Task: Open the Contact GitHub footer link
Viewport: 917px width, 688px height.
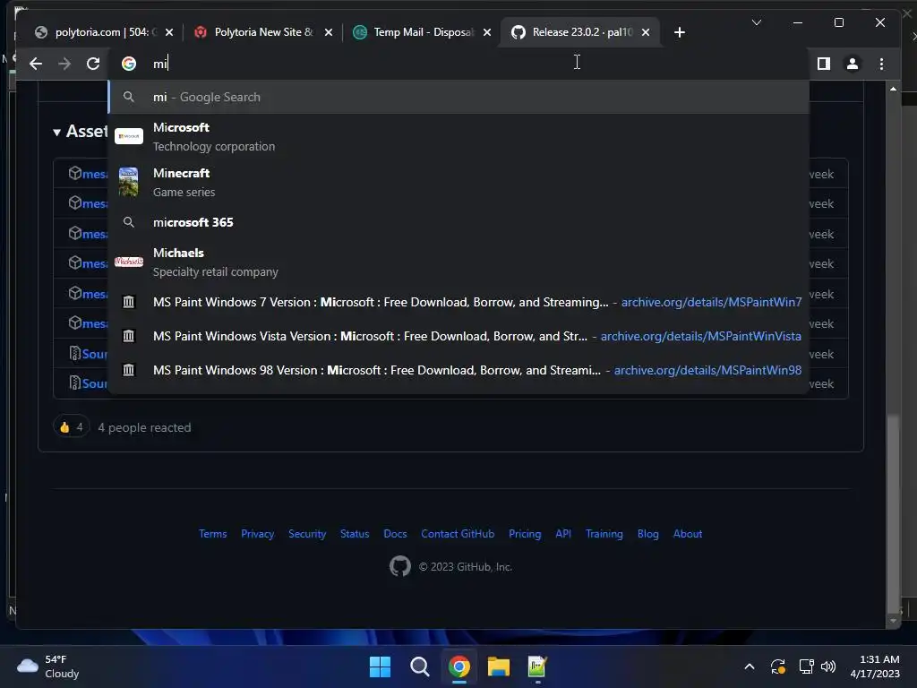Action: pyautogui.click(x=458, y=534)
